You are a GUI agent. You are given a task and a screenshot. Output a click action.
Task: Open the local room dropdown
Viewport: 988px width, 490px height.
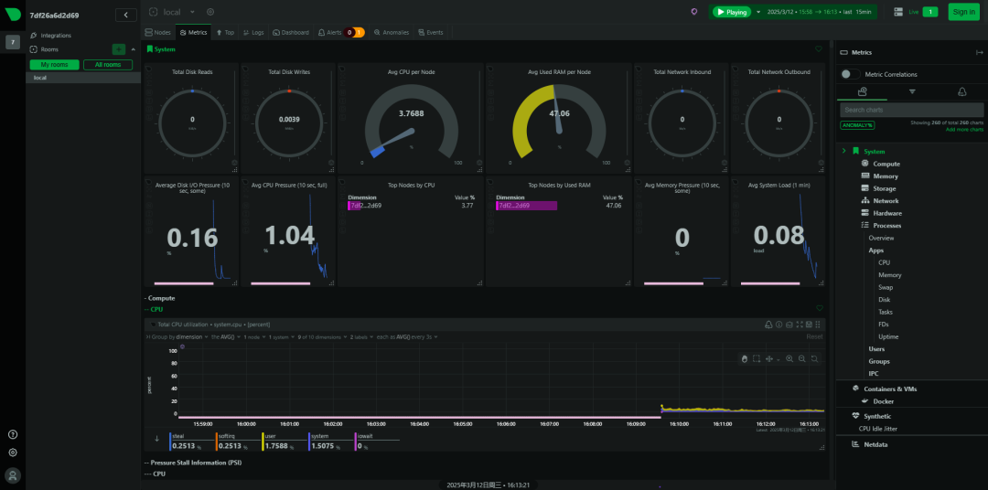tap(191, 11)
